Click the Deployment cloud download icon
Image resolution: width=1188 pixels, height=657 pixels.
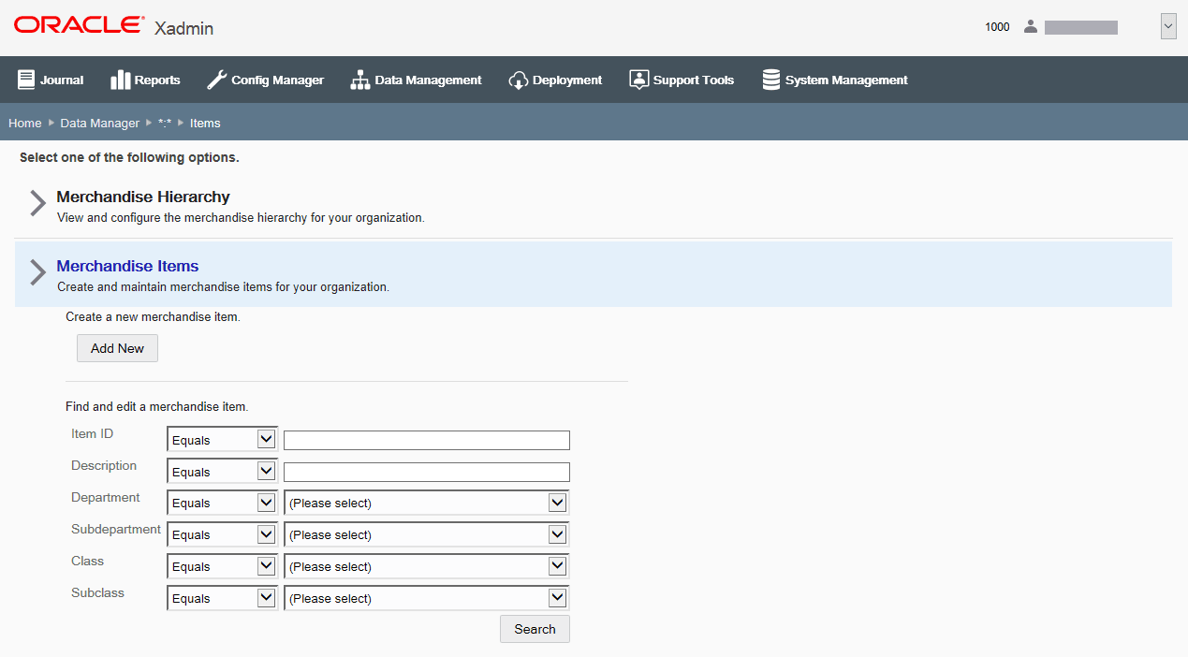click(519, 80)
